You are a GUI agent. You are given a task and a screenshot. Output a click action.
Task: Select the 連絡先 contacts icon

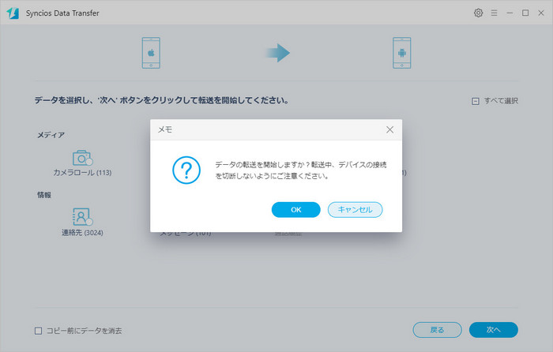(82, 216)
